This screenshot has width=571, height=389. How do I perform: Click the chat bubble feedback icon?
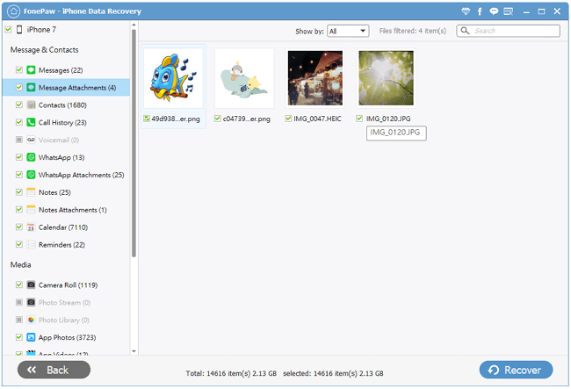point(519,11)
